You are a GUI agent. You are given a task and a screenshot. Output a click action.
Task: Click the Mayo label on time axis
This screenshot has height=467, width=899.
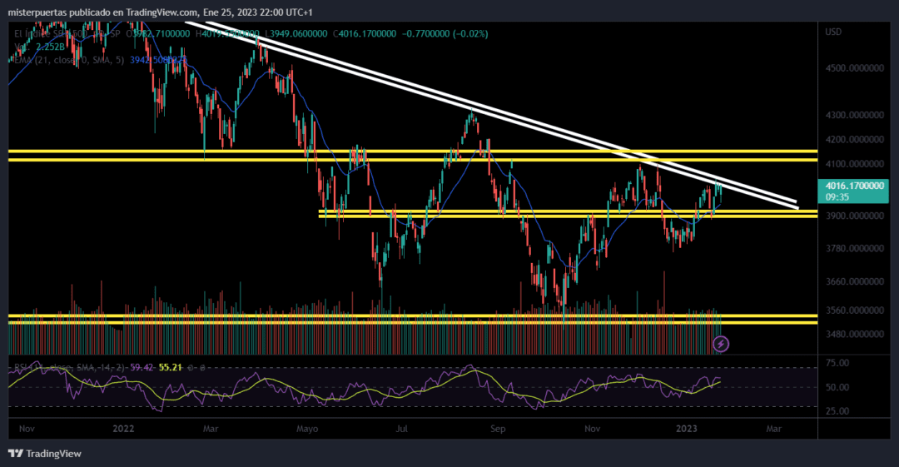click(307, 428)
